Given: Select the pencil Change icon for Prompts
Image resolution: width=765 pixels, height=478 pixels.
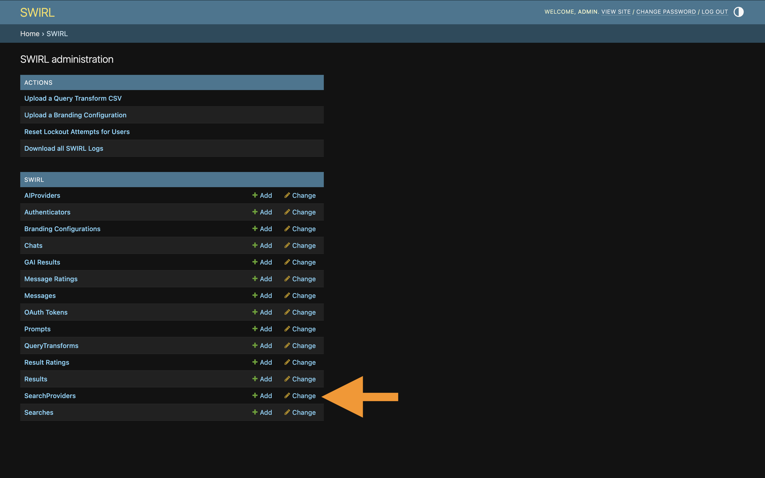Looking at the screenshot, I should 287,329.
